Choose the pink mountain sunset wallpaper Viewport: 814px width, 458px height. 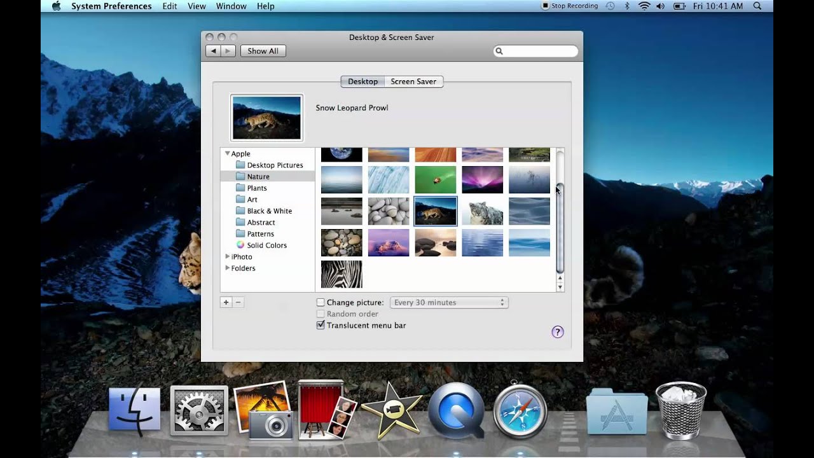[x=389, y=243]
